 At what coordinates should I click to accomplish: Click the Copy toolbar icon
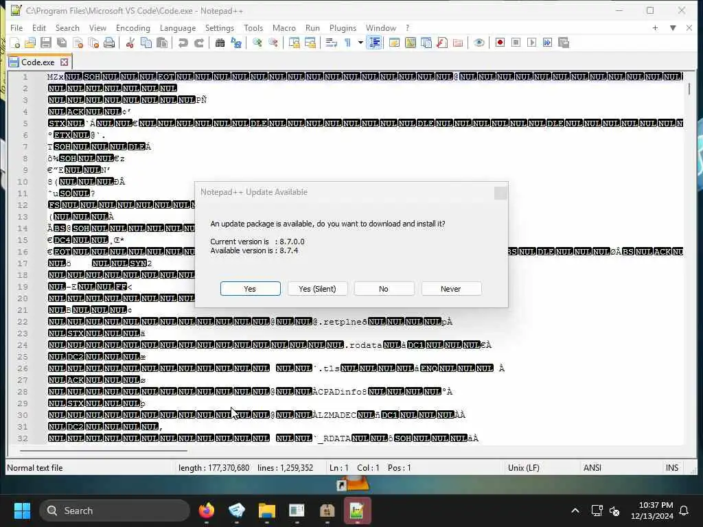pyautogui.click(x=146, y=43)
